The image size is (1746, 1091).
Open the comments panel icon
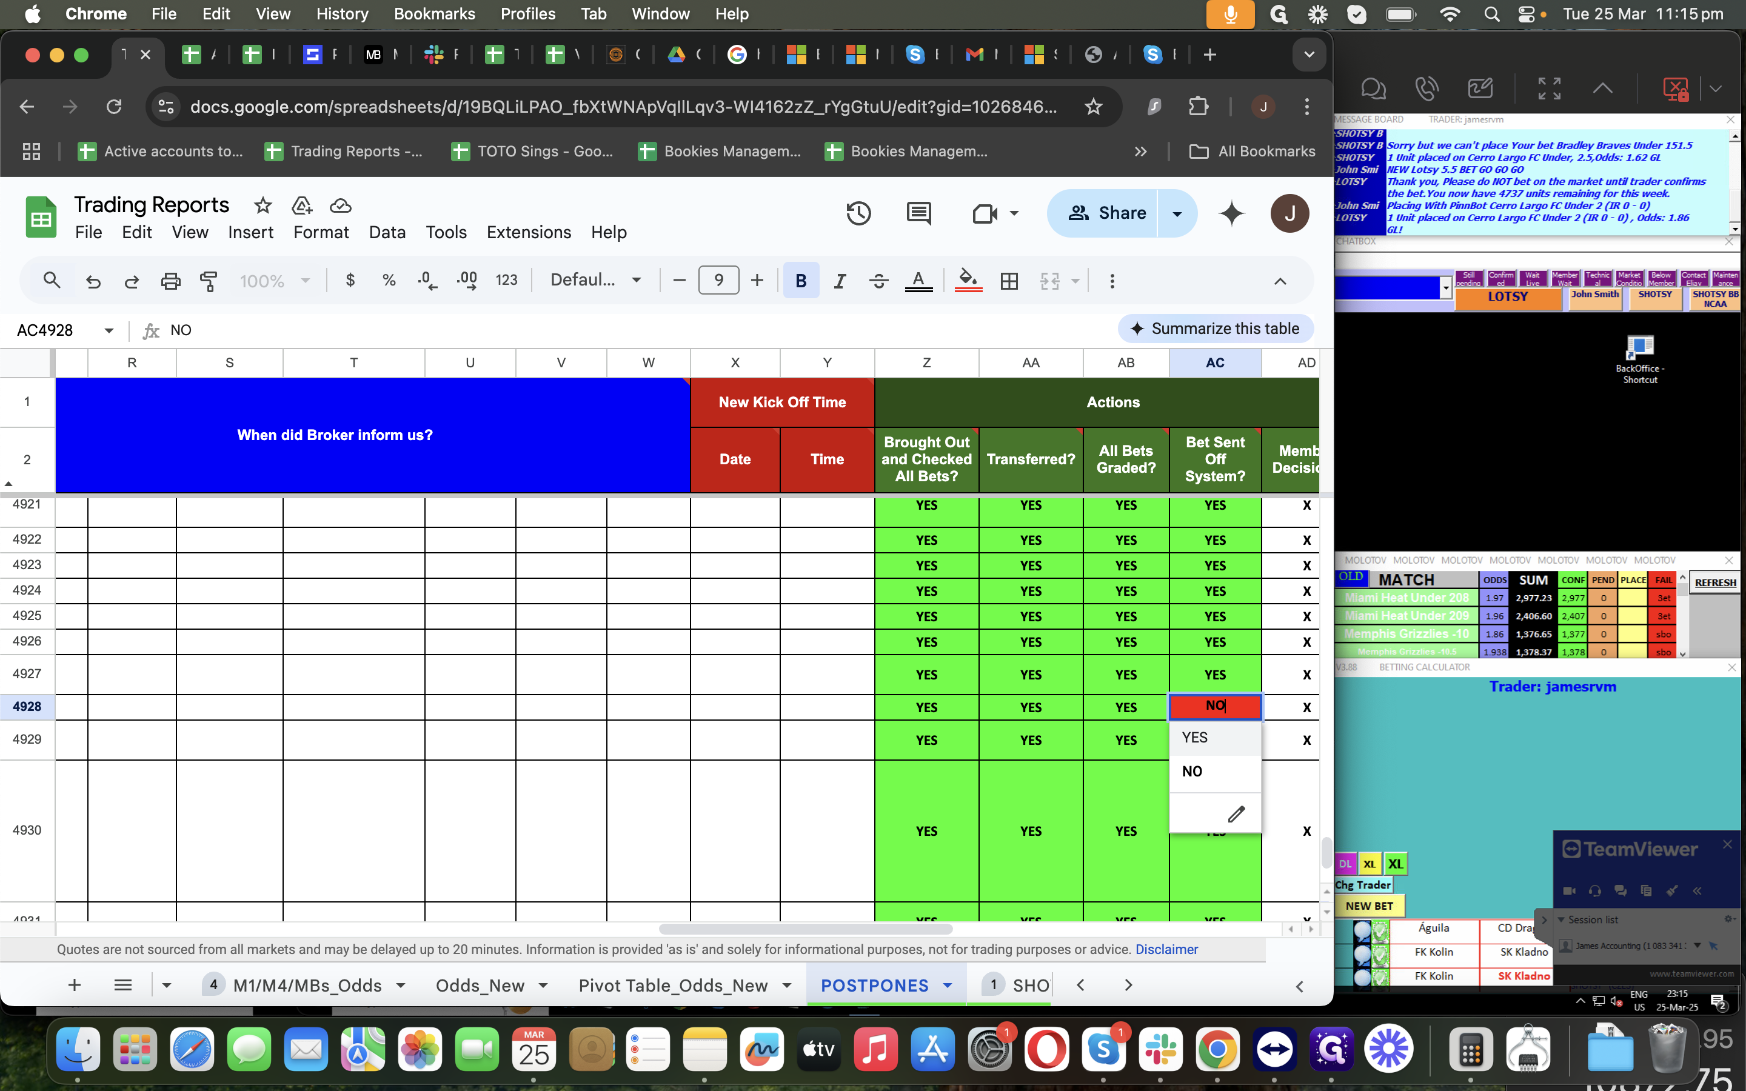918,213
